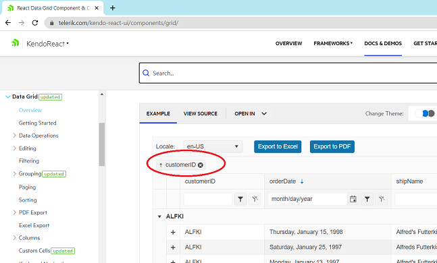This screenshot has height=263, width=437.
Task: Open the FRAMEWORKS menu
Action: (x=333, y=43)
